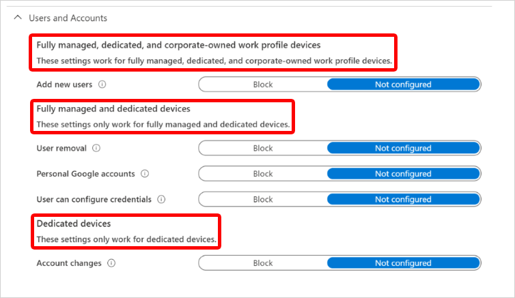Set Account changes to Not configured
This screenshot has height=298, width=515.
click(403, 263)
